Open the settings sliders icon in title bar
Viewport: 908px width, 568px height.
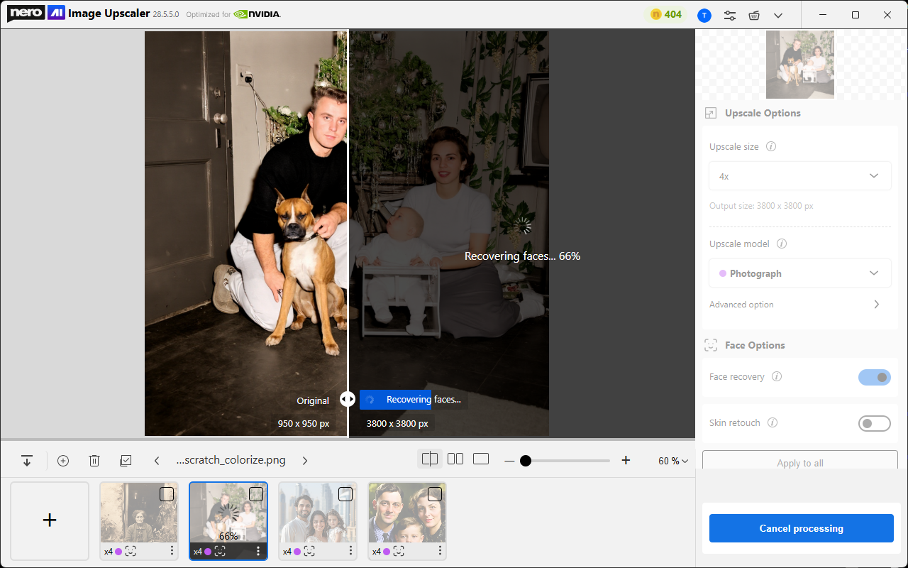point(729,15)
